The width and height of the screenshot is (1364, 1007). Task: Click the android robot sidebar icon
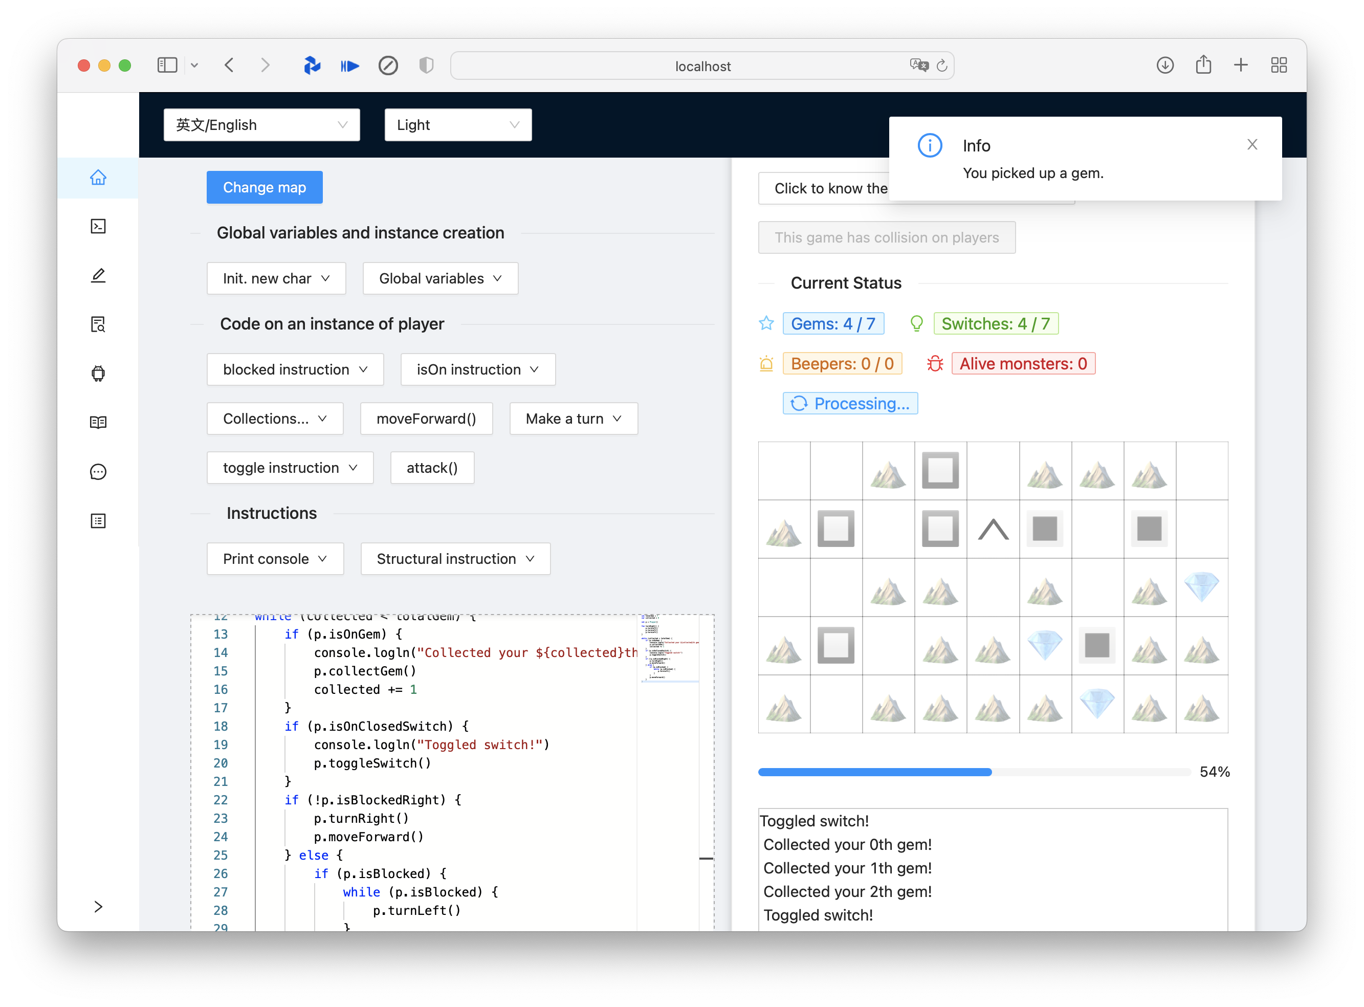(98, 373)
